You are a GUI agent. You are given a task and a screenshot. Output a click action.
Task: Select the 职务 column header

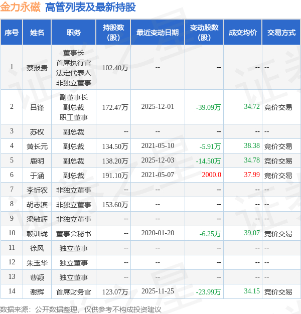[x=74, y=33]
